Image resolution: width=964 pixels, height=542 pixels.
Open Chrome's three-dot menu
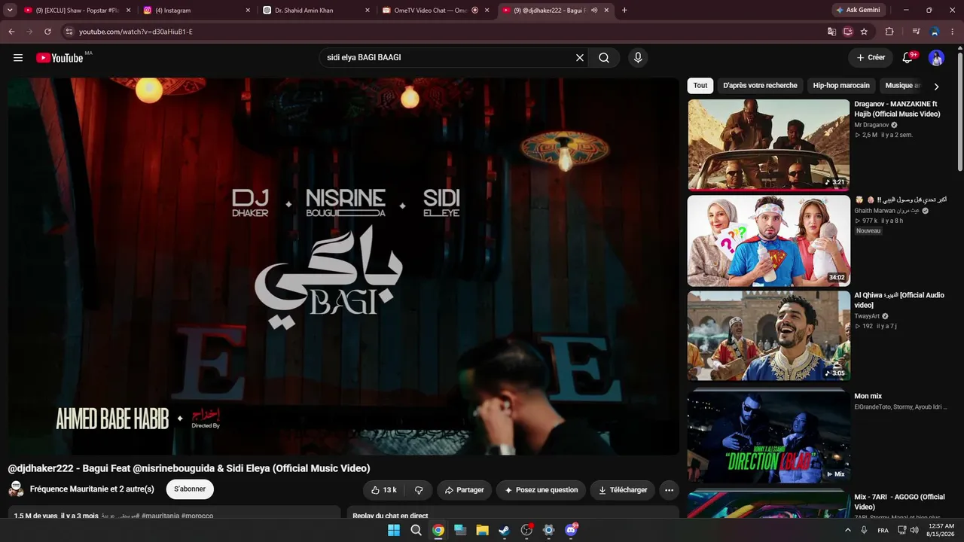pos(953,32)
